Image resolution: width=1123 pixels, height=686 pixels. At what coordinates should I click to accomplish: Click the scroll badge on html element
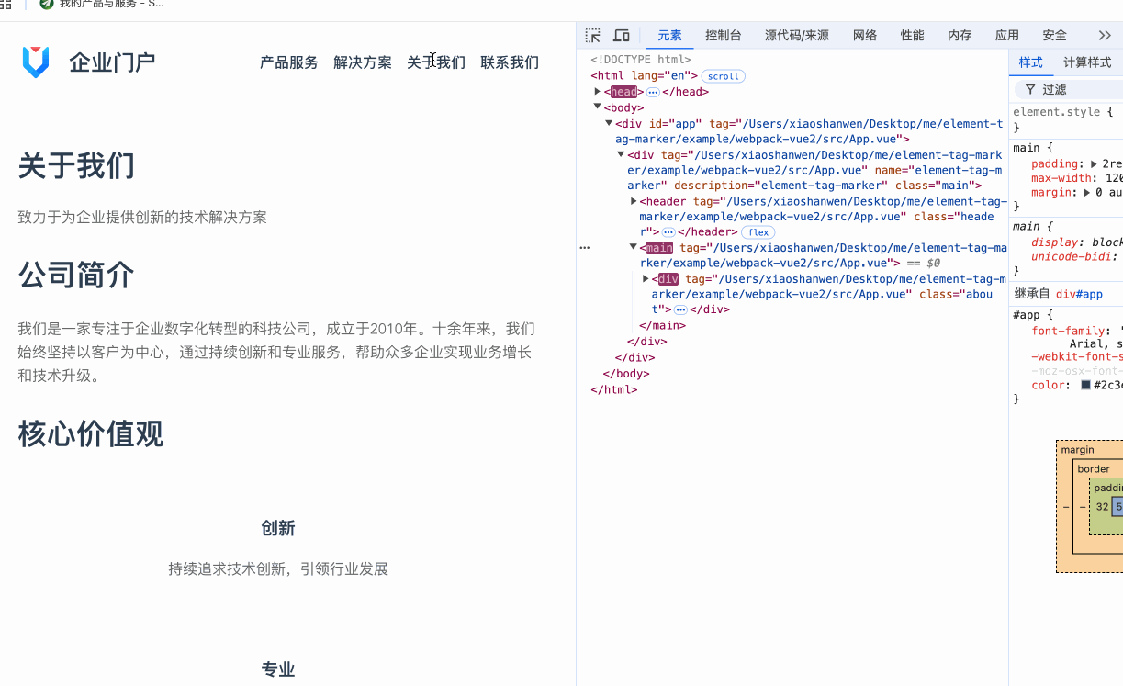724,76
